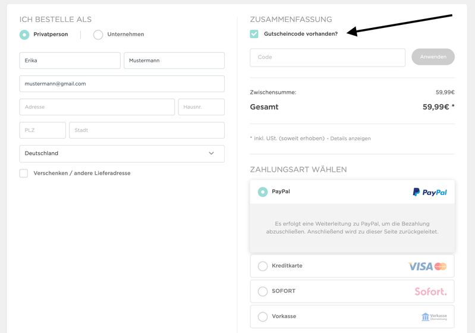Screen dimensions: 475x333
Task: Click the VISA Mastercard logo
Action: click(427, 266)
